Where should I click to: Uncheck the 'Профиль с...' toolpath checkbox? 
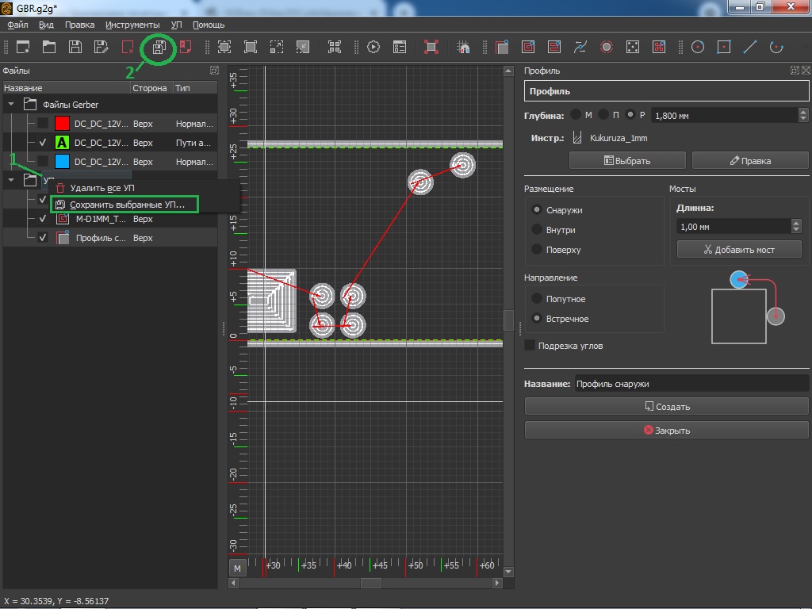43,238
